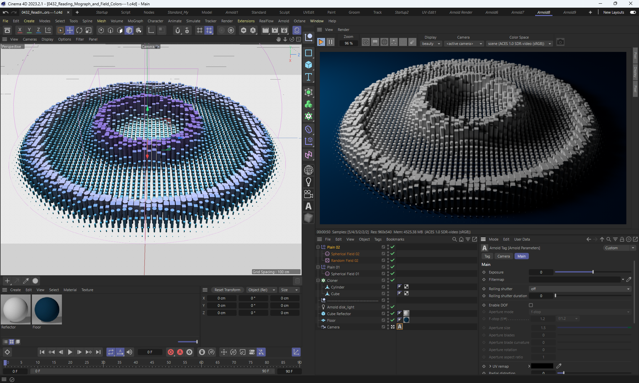The image size is (639, 383).
Task: Select the Move tool in top toolbar
Action: (70, 30)
